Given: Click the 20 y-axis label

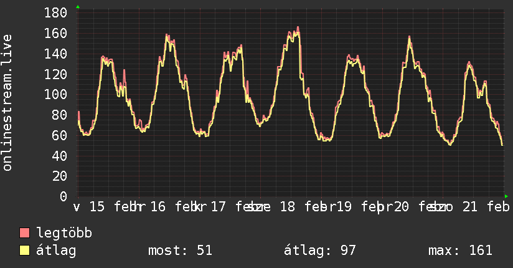Looking at the screenshot, I should pos(60,176).
